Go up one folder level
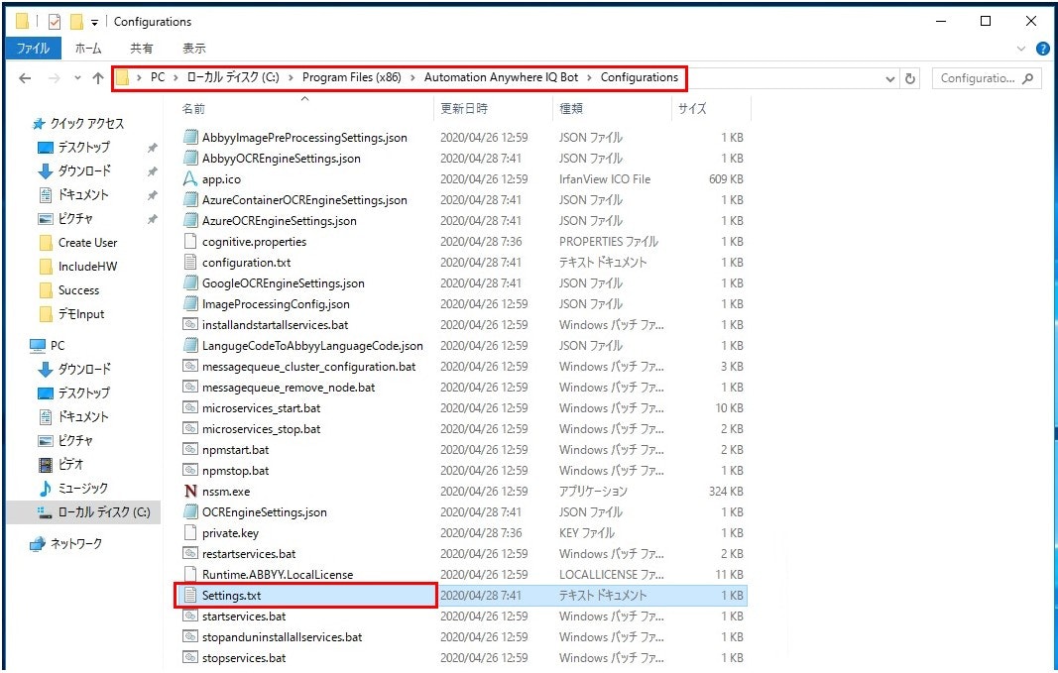Image resolution: width=1058 pixels, height=673 pixels. (98, 78)
